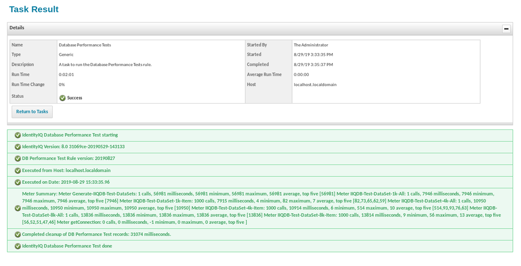Click check icon beside Meter Summary message
This screenshot has width=521, height=266.
click(x=18, y=208)
